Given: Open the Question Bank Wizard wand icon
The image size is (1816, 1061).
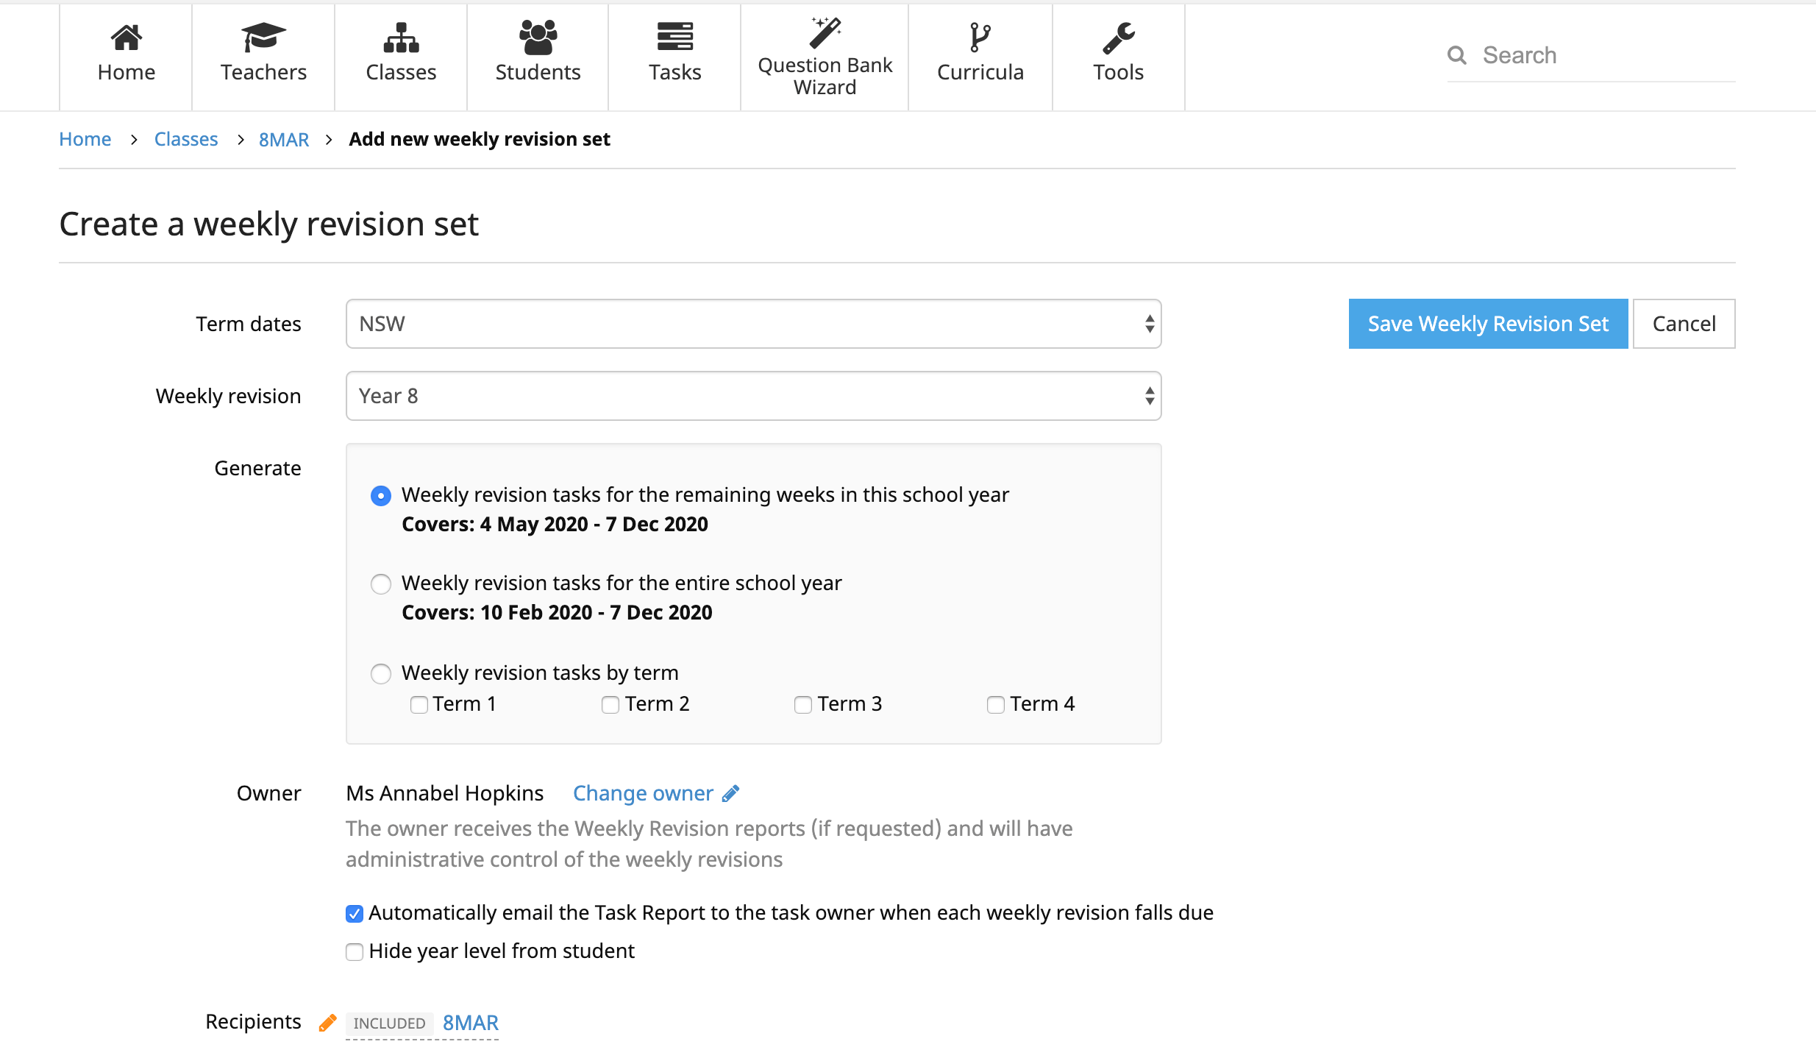Looking at the screenshot, I should [824, 32].
